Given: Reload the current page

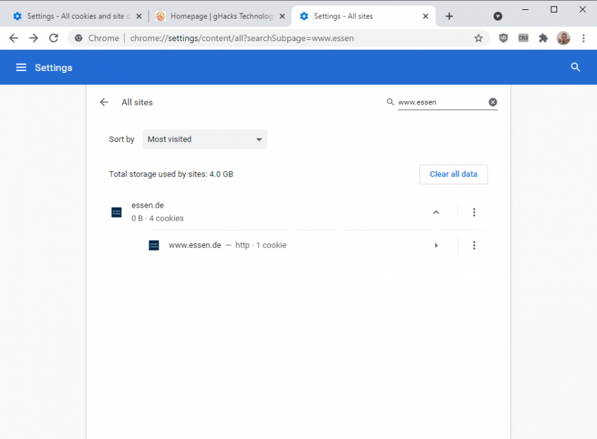Looking at the screenshot, I should click(x=54, y=38).
